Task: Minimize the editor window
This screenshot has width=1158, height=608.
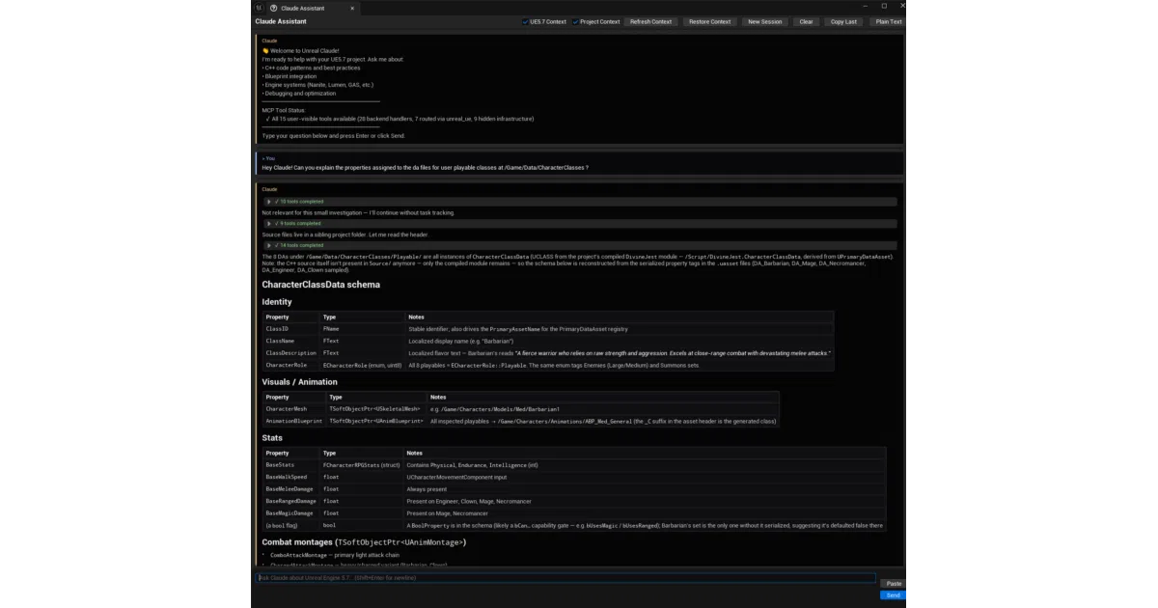Action: pos(867,6)
